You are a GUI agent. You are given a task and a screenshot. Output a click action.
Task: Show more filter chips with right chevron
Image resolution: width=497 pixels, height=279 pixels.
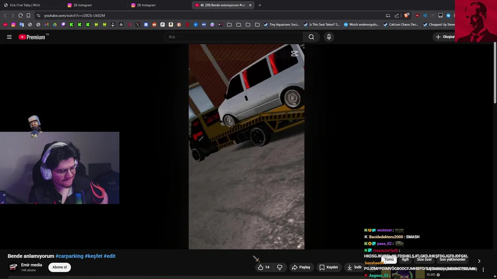pyautogui.click(x=479, y=261)
